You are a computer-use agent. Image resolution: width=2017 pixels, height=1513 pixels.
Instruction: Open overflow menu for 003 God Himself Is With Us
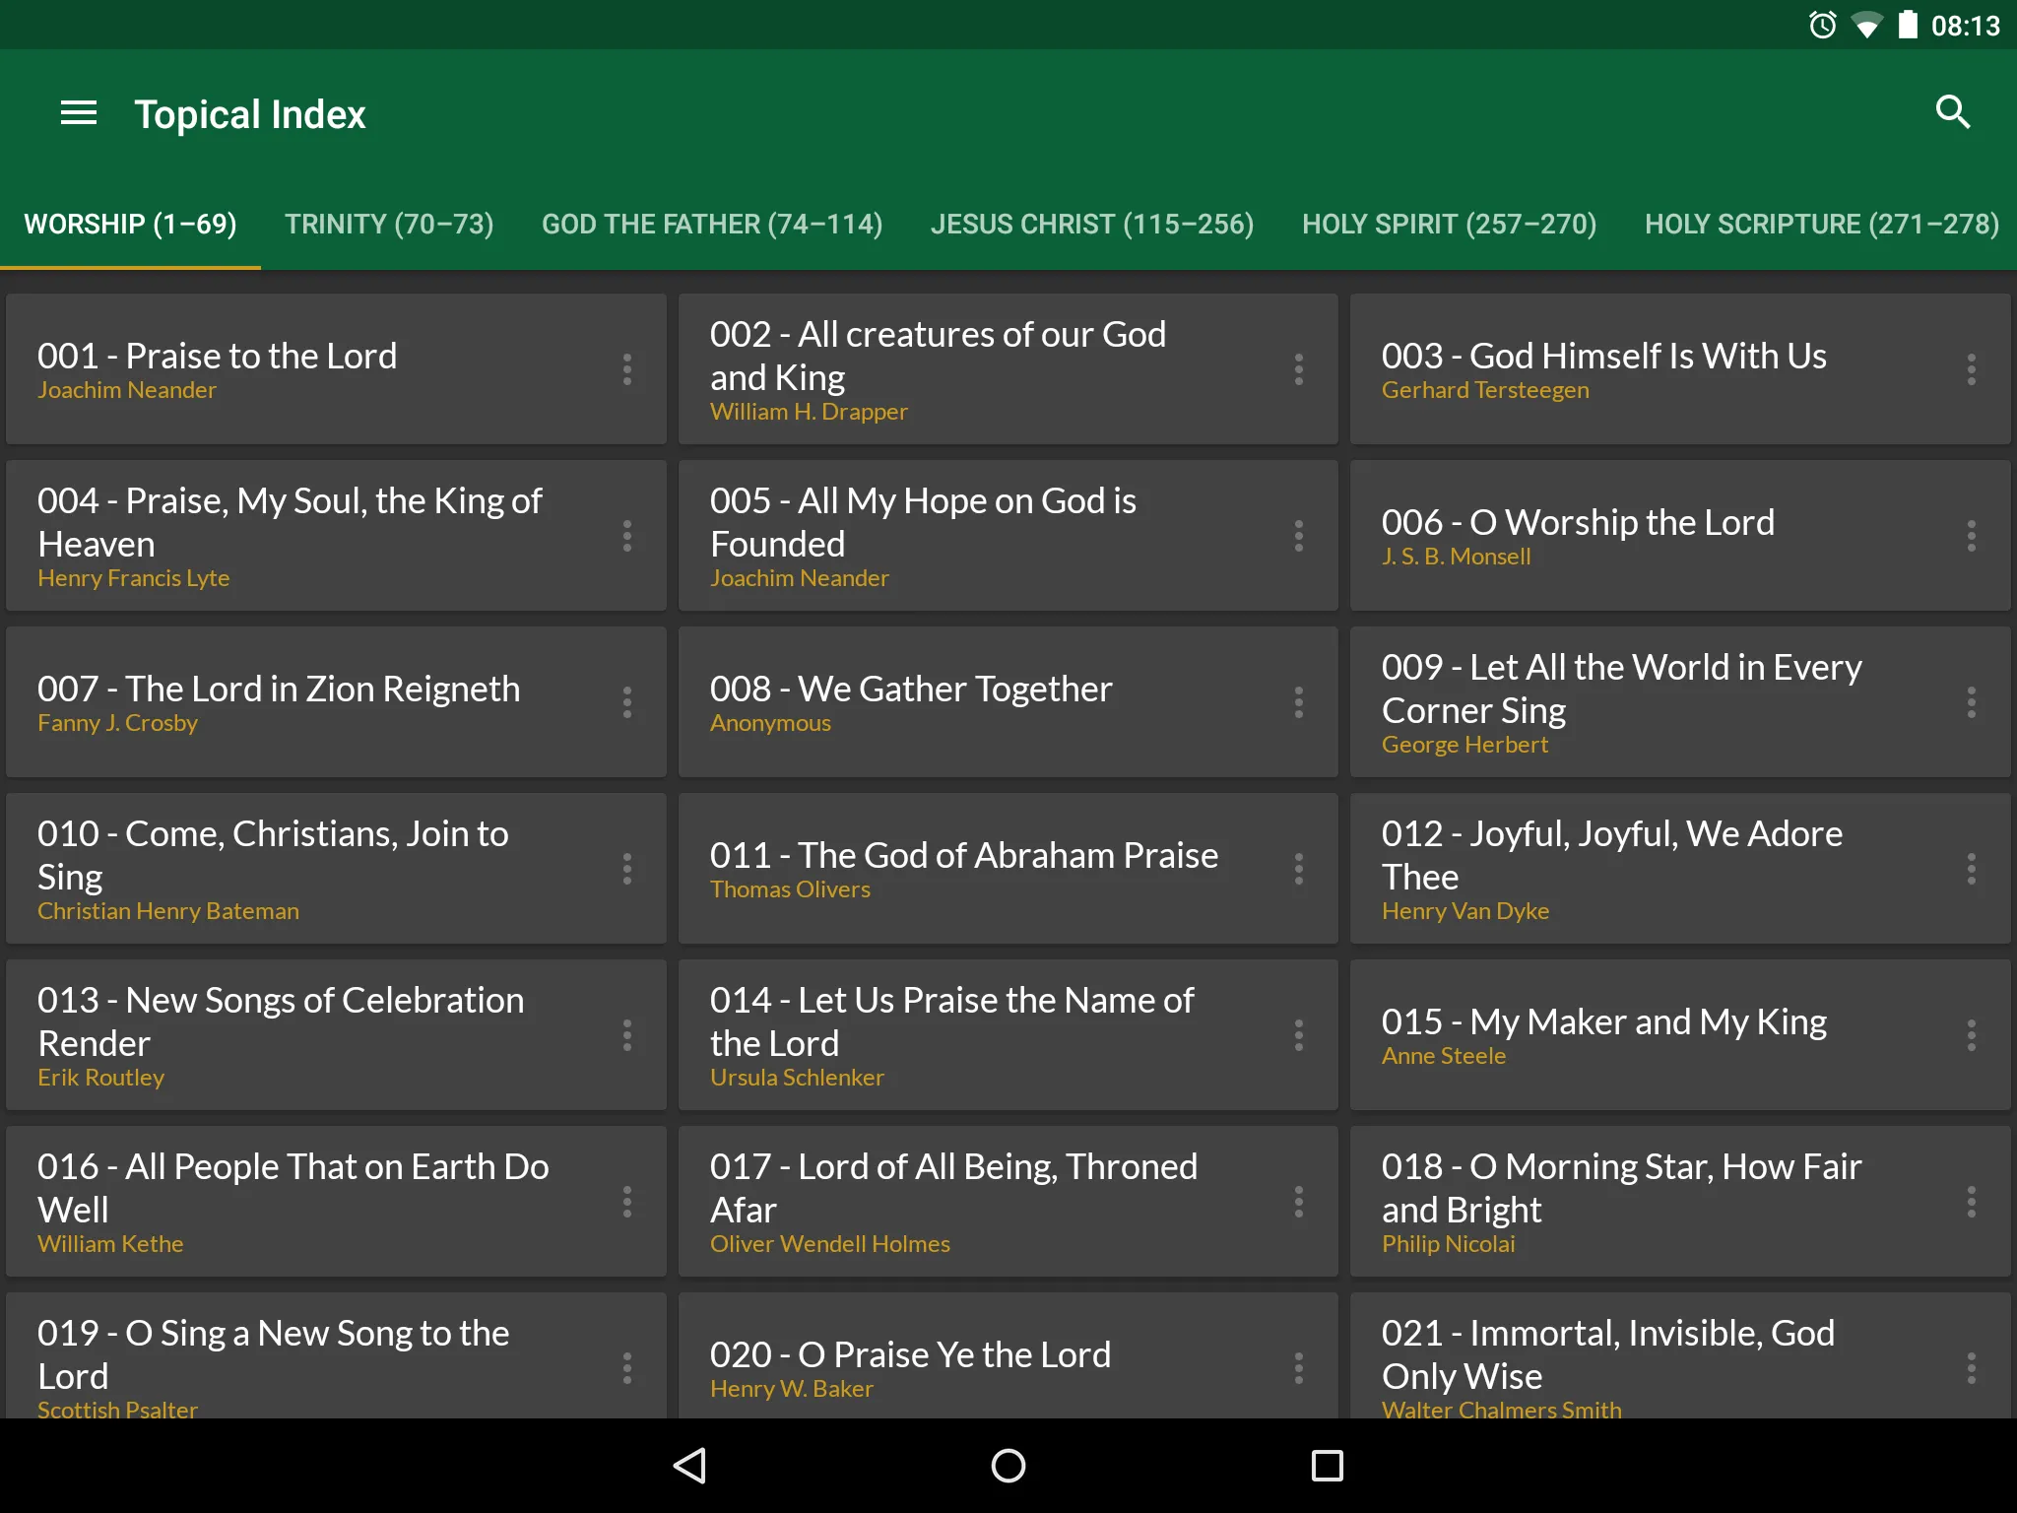(1971, 369)
